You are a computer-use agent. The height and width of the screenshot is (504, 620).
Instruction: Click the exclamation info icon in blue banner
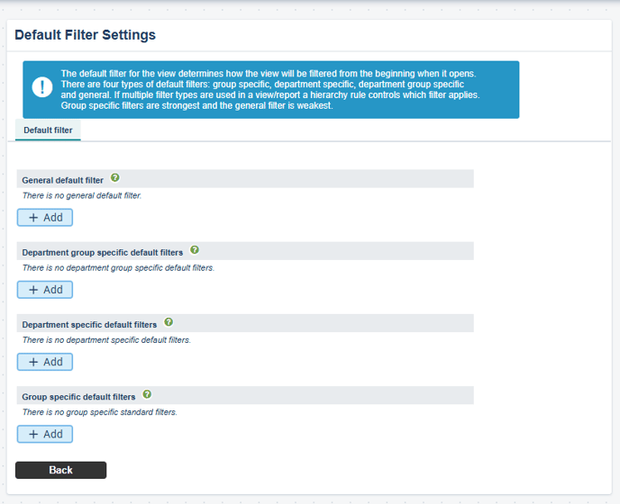click(42, 87)
